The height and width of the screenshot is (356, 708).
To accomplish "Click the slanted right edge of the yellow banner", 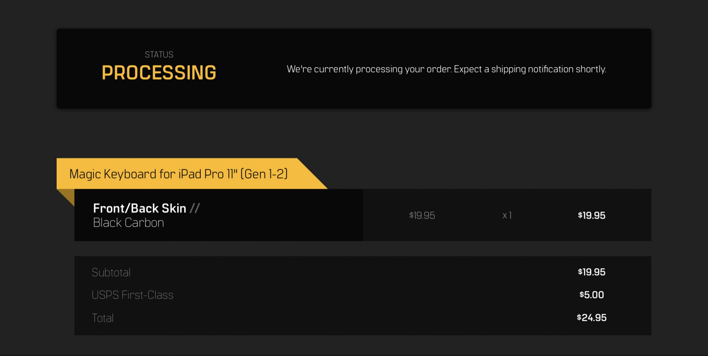I will click(x=313, y=174).
